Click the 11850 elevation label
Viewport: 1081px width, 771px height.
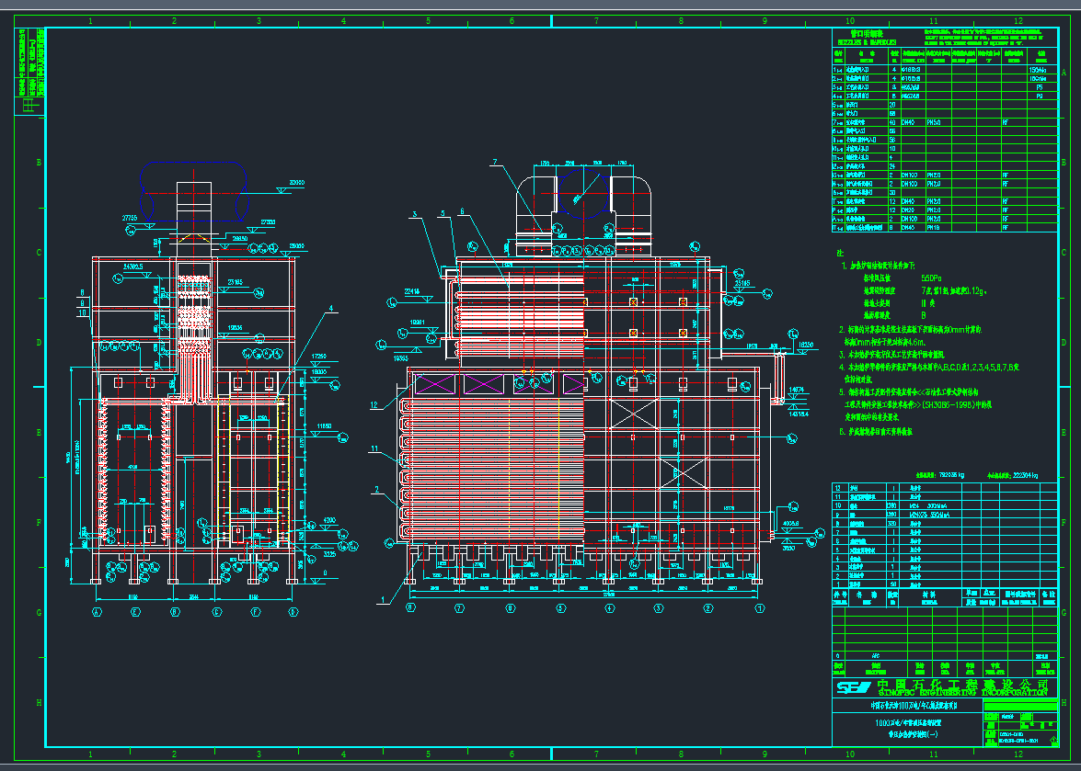pyautogui.click(x=324, y=426)
